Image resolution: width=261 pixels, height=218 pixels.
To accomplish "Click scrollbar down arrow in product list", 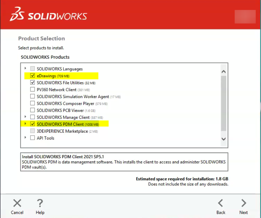I will [224, 139].
